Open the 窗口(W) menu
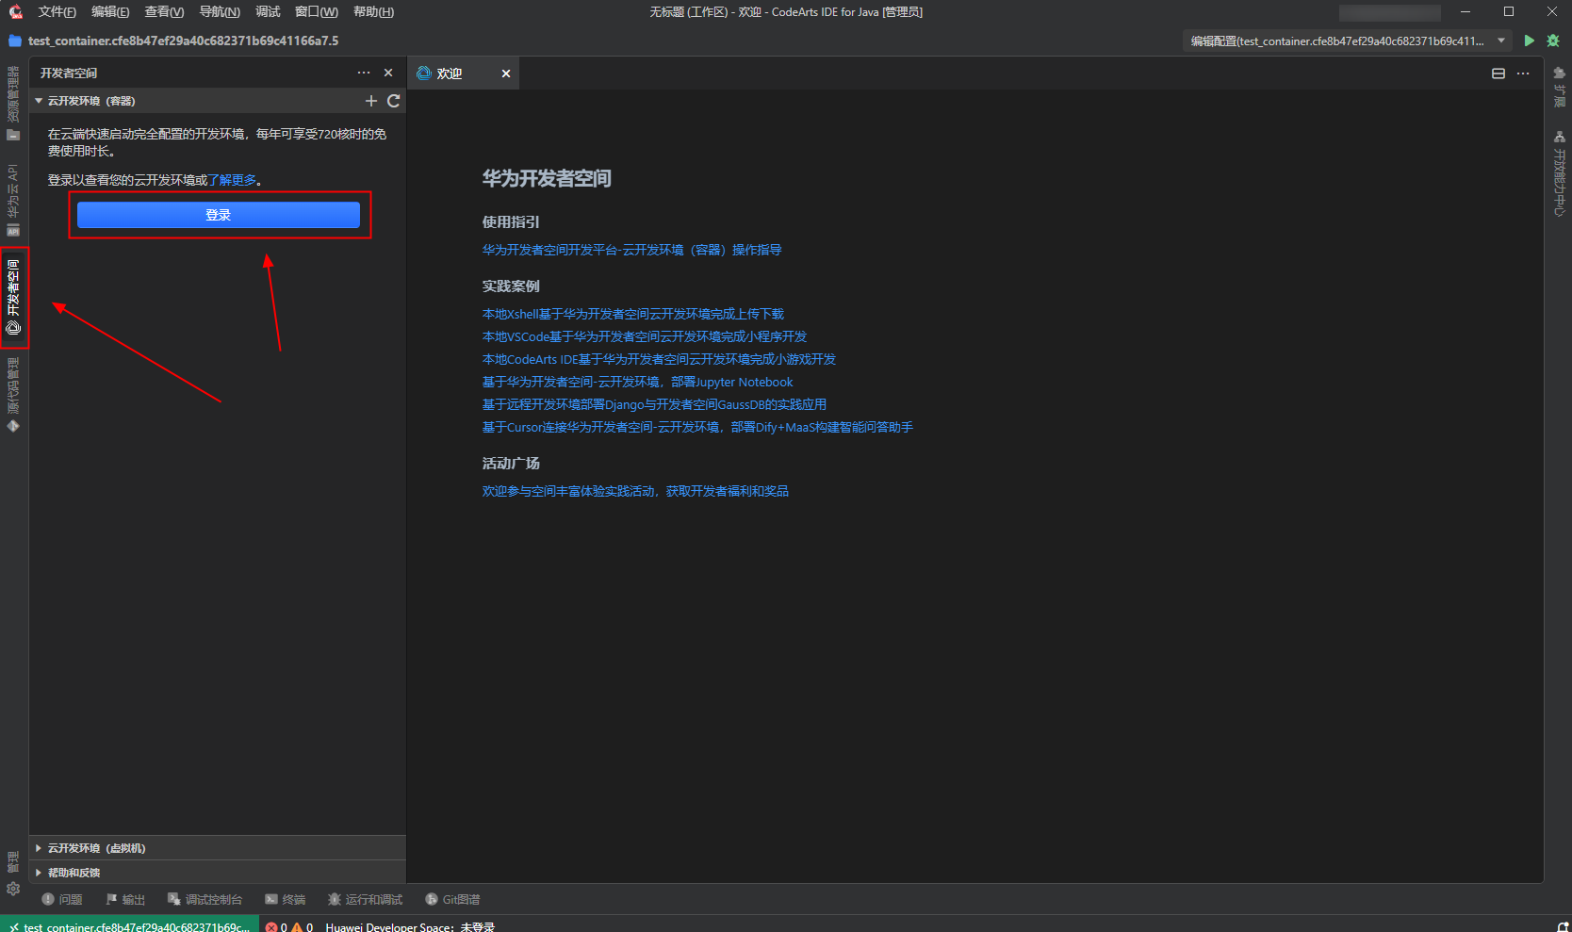Viewport: 1572px width, 932px height. (x=317, y=11)
